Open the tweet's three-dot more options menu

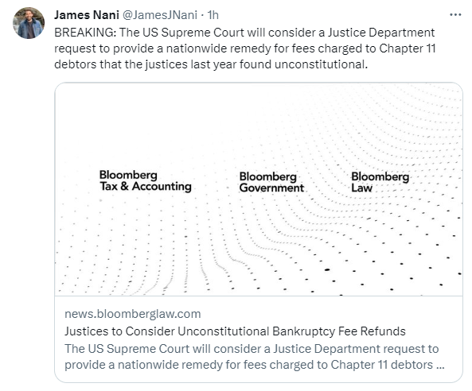455,15
